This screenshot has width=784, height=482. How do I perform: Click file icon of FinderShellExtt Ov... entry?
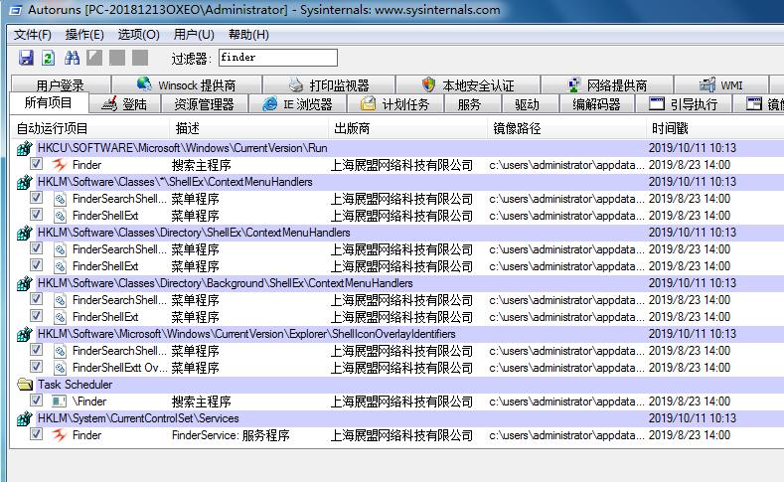(x=60, y=368)
